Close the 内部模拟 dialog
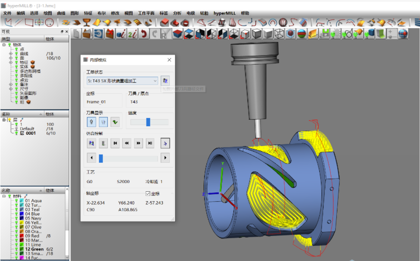This screenshot has height=261, width=420. pos(169,60)
